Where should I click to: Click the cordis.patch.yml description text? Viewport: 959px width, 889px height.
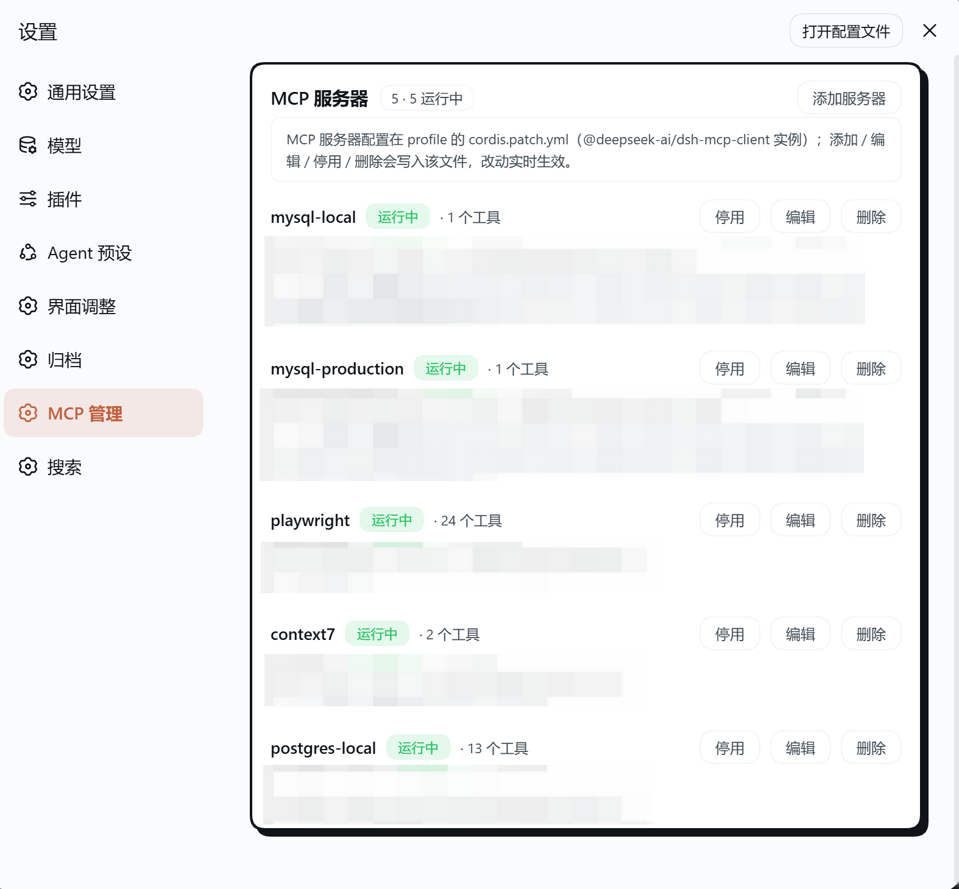pyautogui.click(x=586, y=150)
